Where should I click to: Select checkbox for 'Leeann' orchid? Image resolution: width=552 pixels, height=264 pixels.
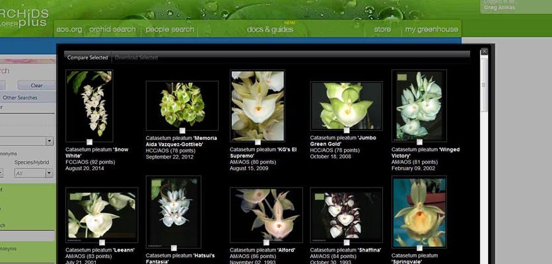click(102, 242)
